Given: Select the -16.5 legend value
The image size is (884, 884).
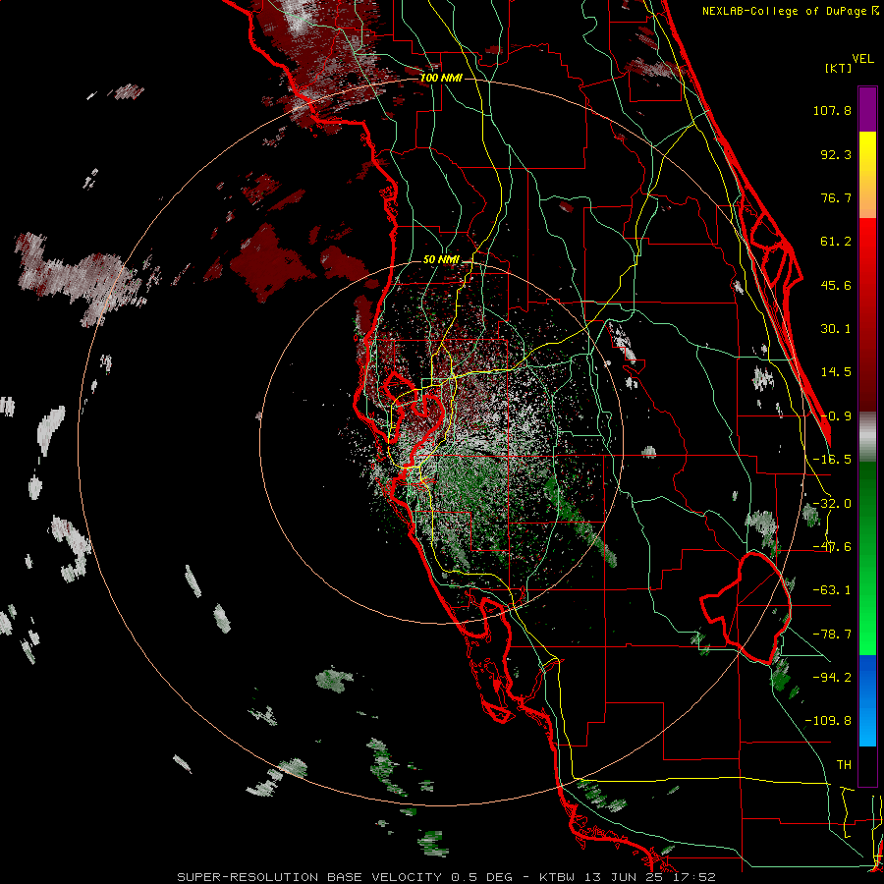Looking at the screenshot, I should (x=832, y=460).
